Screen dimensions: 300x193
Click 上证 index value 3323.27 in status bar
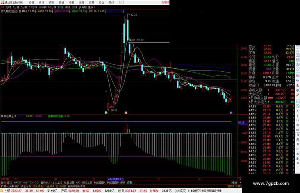16,191
